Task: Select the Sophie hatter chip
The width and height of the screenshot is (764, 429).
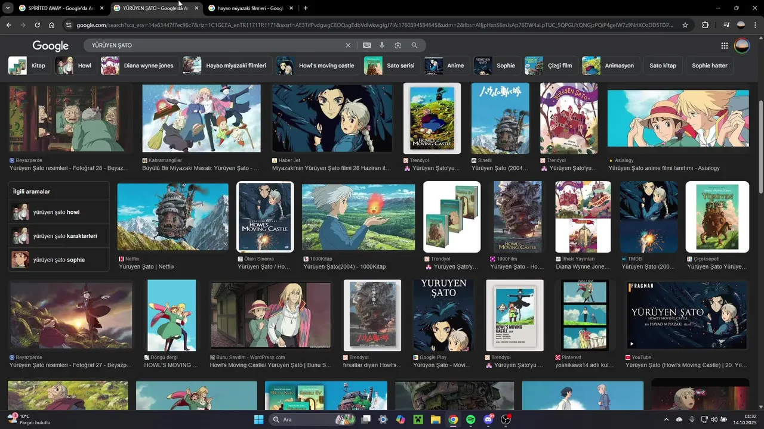Action: pos(710,66)
